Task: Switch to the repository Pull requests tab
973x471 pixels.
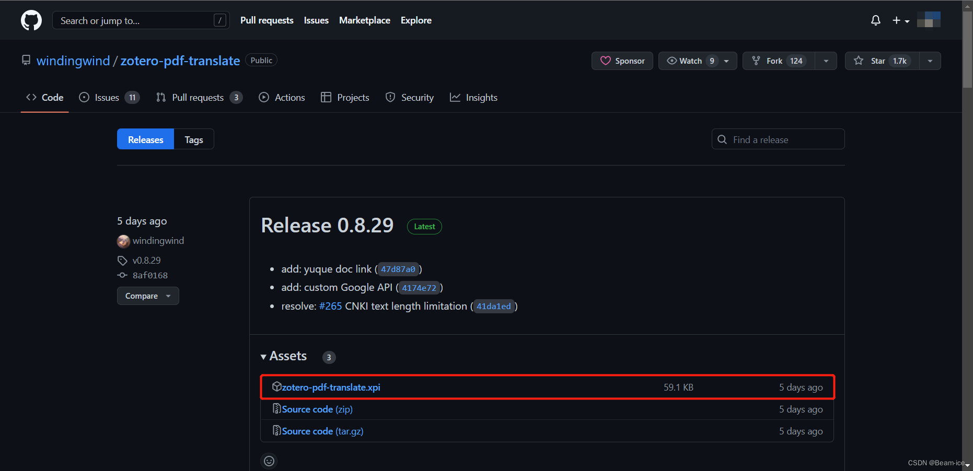Action: pyautogui.click(x=199, y=98)
